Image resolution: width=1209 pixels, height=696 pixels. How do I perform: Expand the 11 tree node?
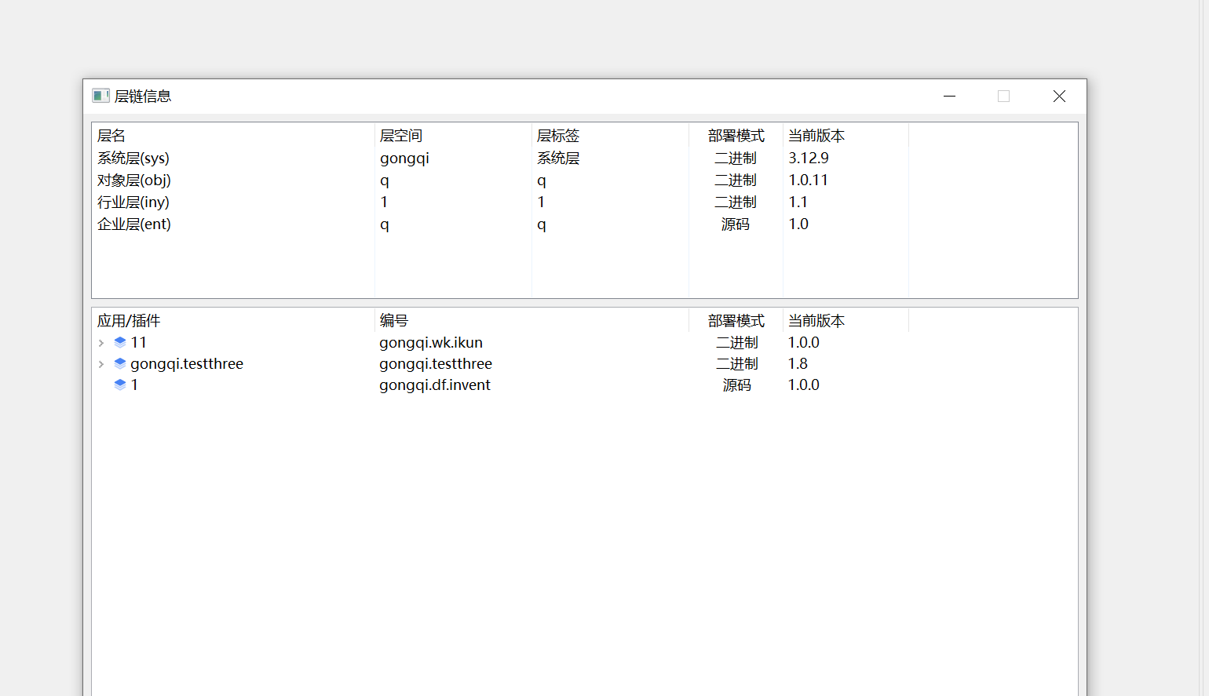101,343
